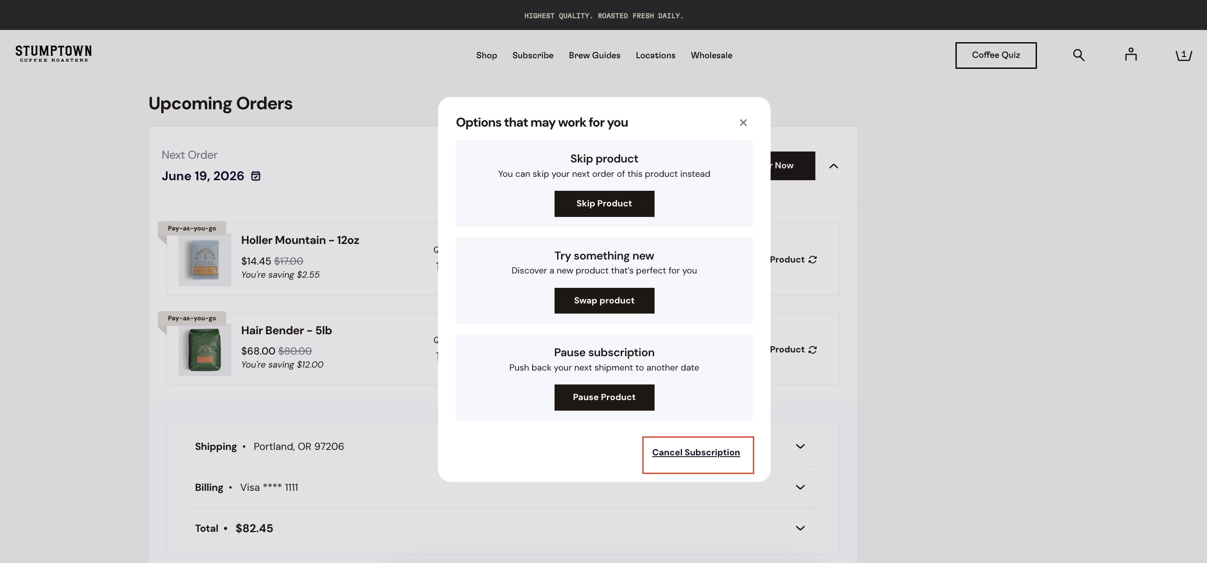Click the Pay-as-you-go tag on Hair Bender
Viewport: 1207px width, 563px height.
click(192, 319)
